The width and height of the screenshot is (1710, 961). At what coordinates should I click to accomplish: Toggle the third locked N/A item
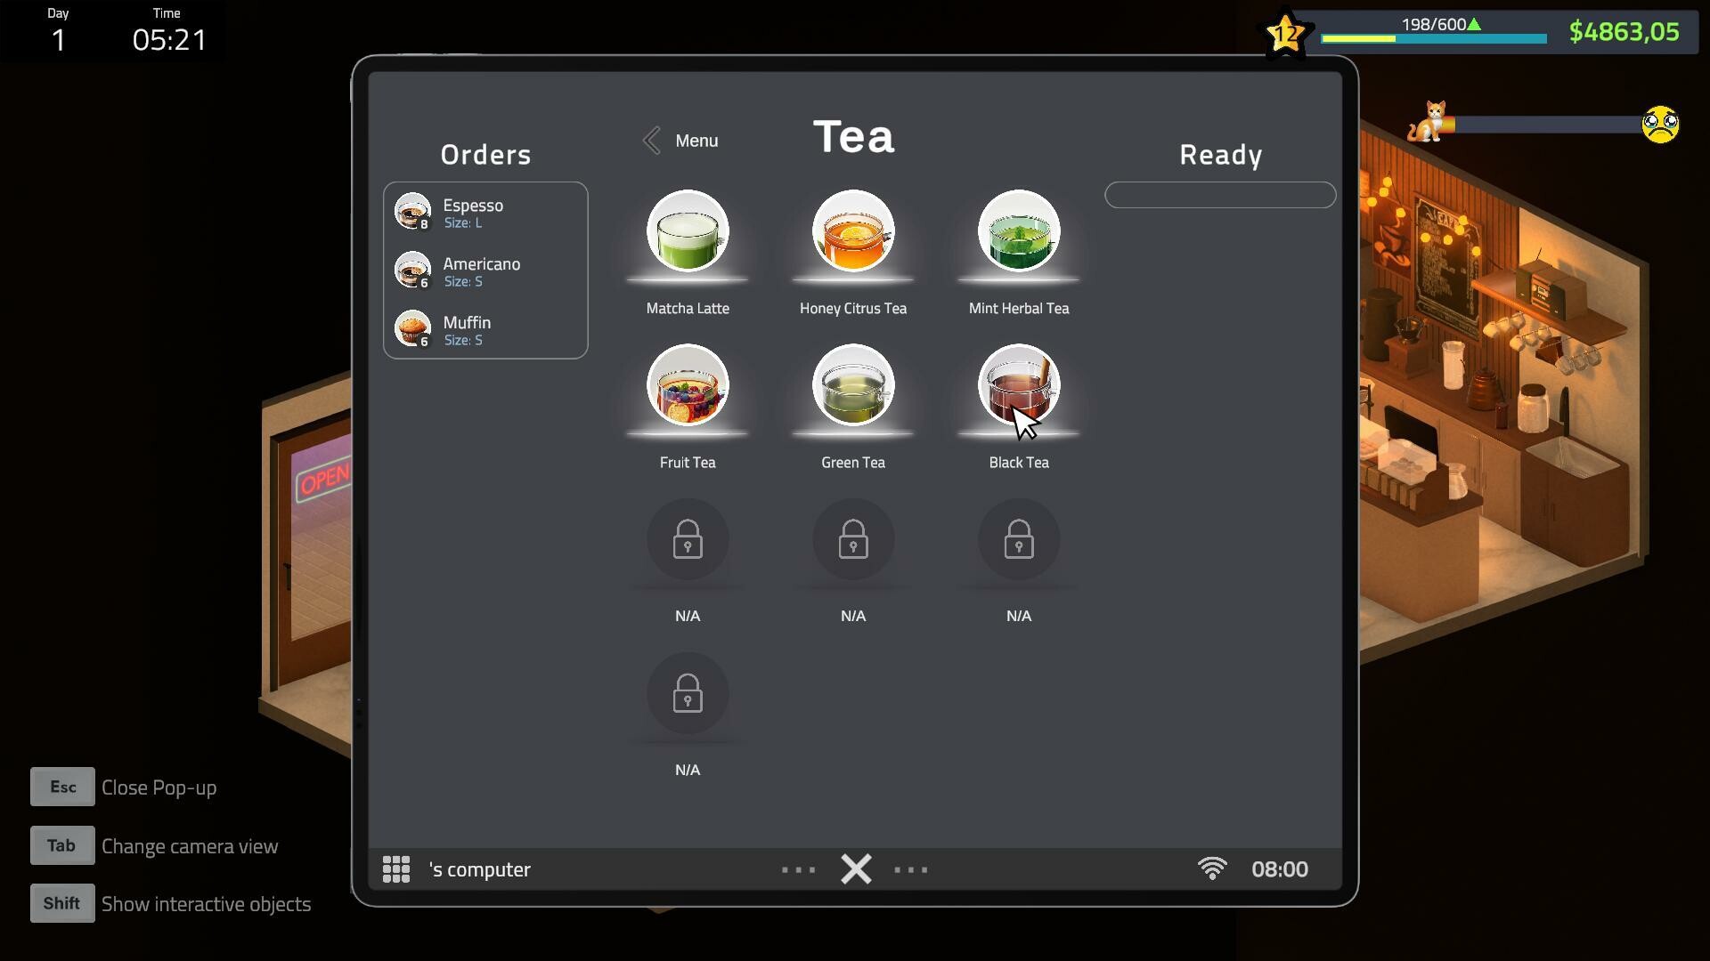pos(1017,540)
